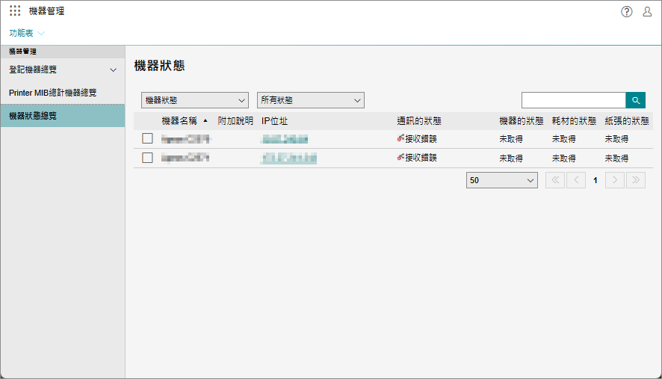The height and width of the screenshot is (379, 662).
Task: Select Printer MIB總計機器總覽 in sidebar
Action: (53, 93)
